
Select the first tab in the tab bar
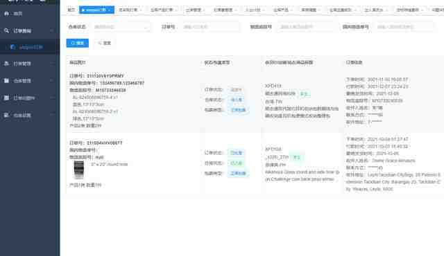[x=71, y=10]
